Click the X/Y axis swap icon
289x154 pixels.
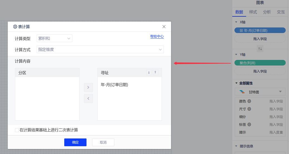pyautogui.click(x=260, y=49)
